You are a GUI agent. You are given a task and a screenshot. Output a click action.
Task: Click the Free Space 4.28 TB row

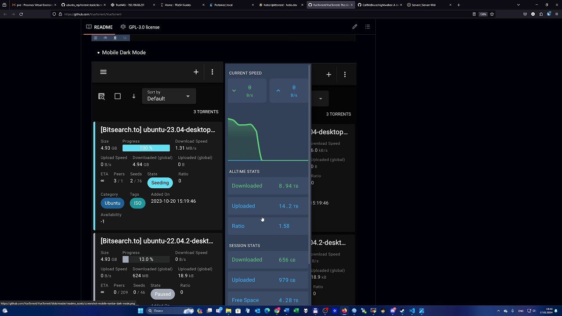coord(268,300)
